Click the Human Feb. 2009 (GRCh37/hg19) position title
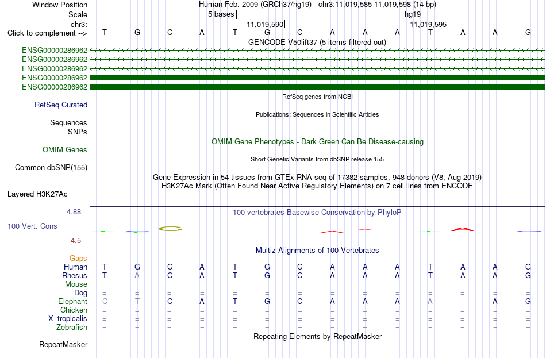Screen dimensions: 546x358 pyautogui.click(x=256, y=5)
